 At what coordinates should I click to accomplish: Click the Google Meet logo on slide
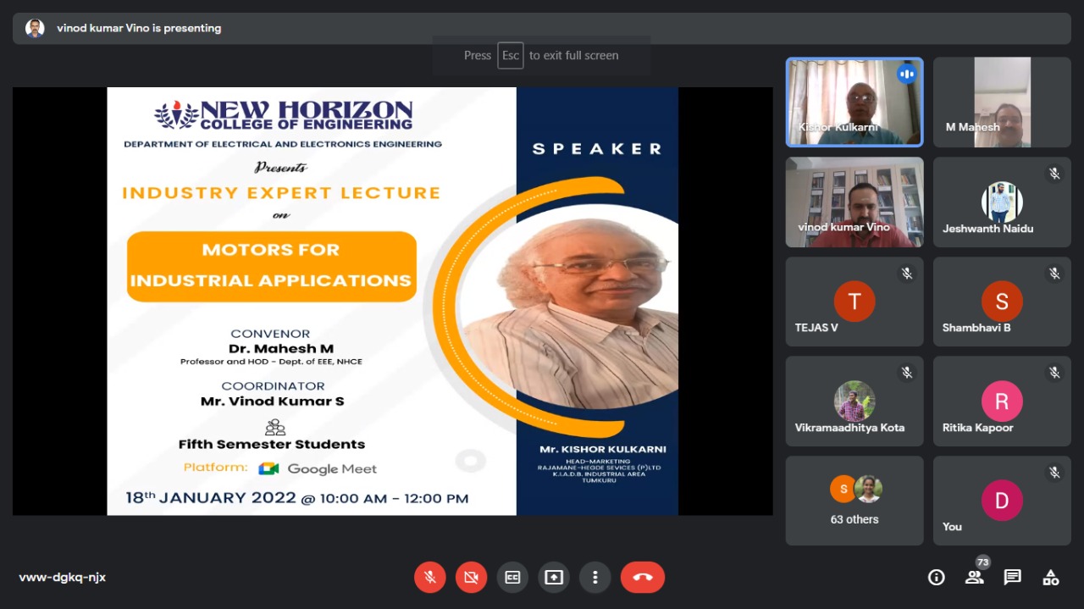(318, 468)
